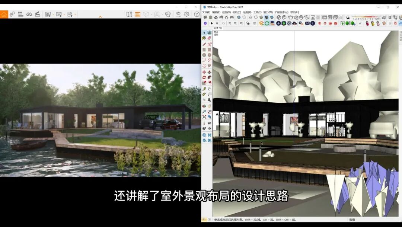The height and width of the screenshot is (227, 402).
Task: Toggle the Shaded With Textures style
Action: point(267,17)
